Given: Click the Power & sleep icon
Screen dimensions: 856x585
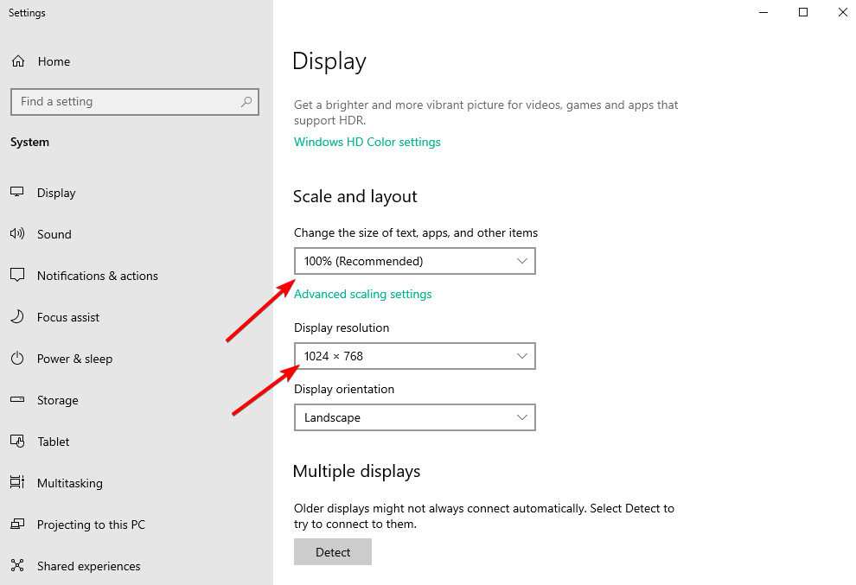Looking at the screenshot, I should click(17, 358).
